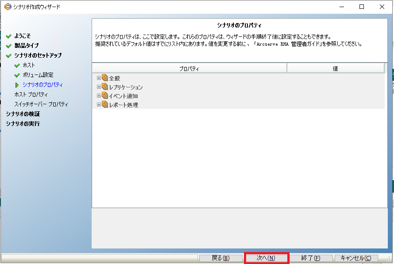Open the シナリオの実行 wizard step
The width and height of the screenshot is (394, 264).
[23, 124]
